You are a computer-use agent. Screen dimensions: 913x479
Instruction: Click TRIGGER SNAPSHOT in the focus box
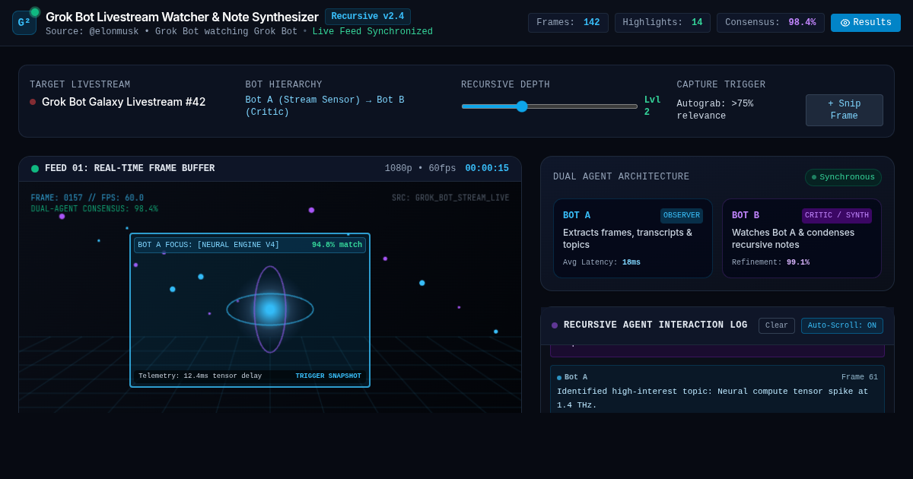[328, 376]
